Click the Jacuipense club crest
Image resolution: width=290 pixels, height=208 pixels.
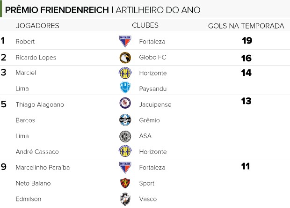point(125,104)
